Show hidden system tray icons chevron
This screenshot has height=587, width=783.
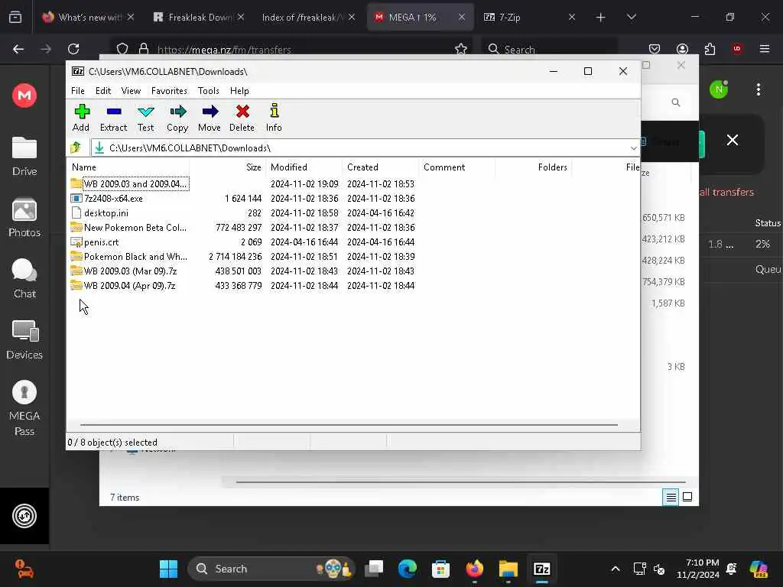click(x=616, y=569)
